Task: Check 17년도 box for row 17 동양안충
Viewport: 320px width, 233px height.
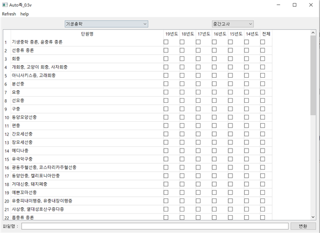Action: click(x=198, y=176)
